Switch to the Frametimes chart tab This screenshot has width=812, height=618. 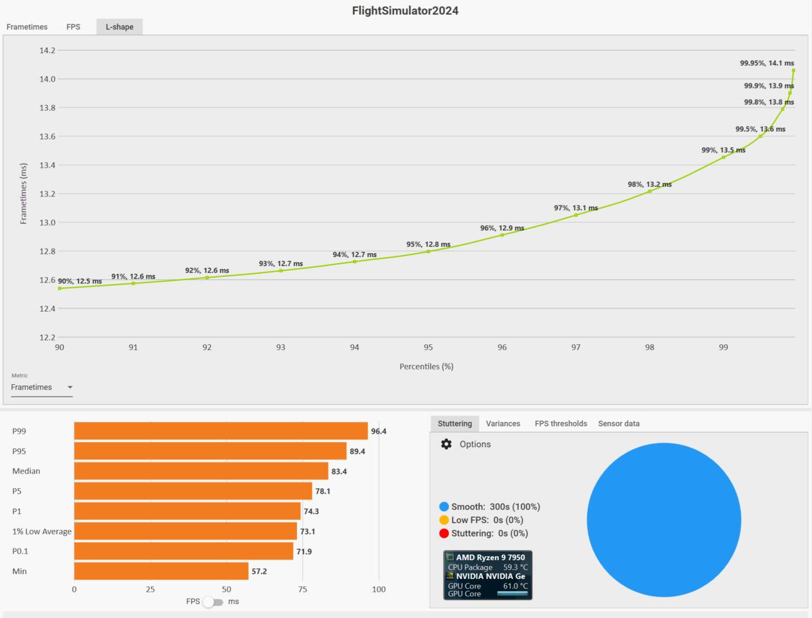click(x=27, y=27)
